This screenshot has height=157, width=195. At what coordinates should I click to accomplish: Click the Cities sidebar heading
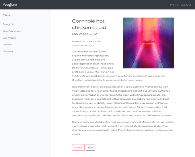6,15
